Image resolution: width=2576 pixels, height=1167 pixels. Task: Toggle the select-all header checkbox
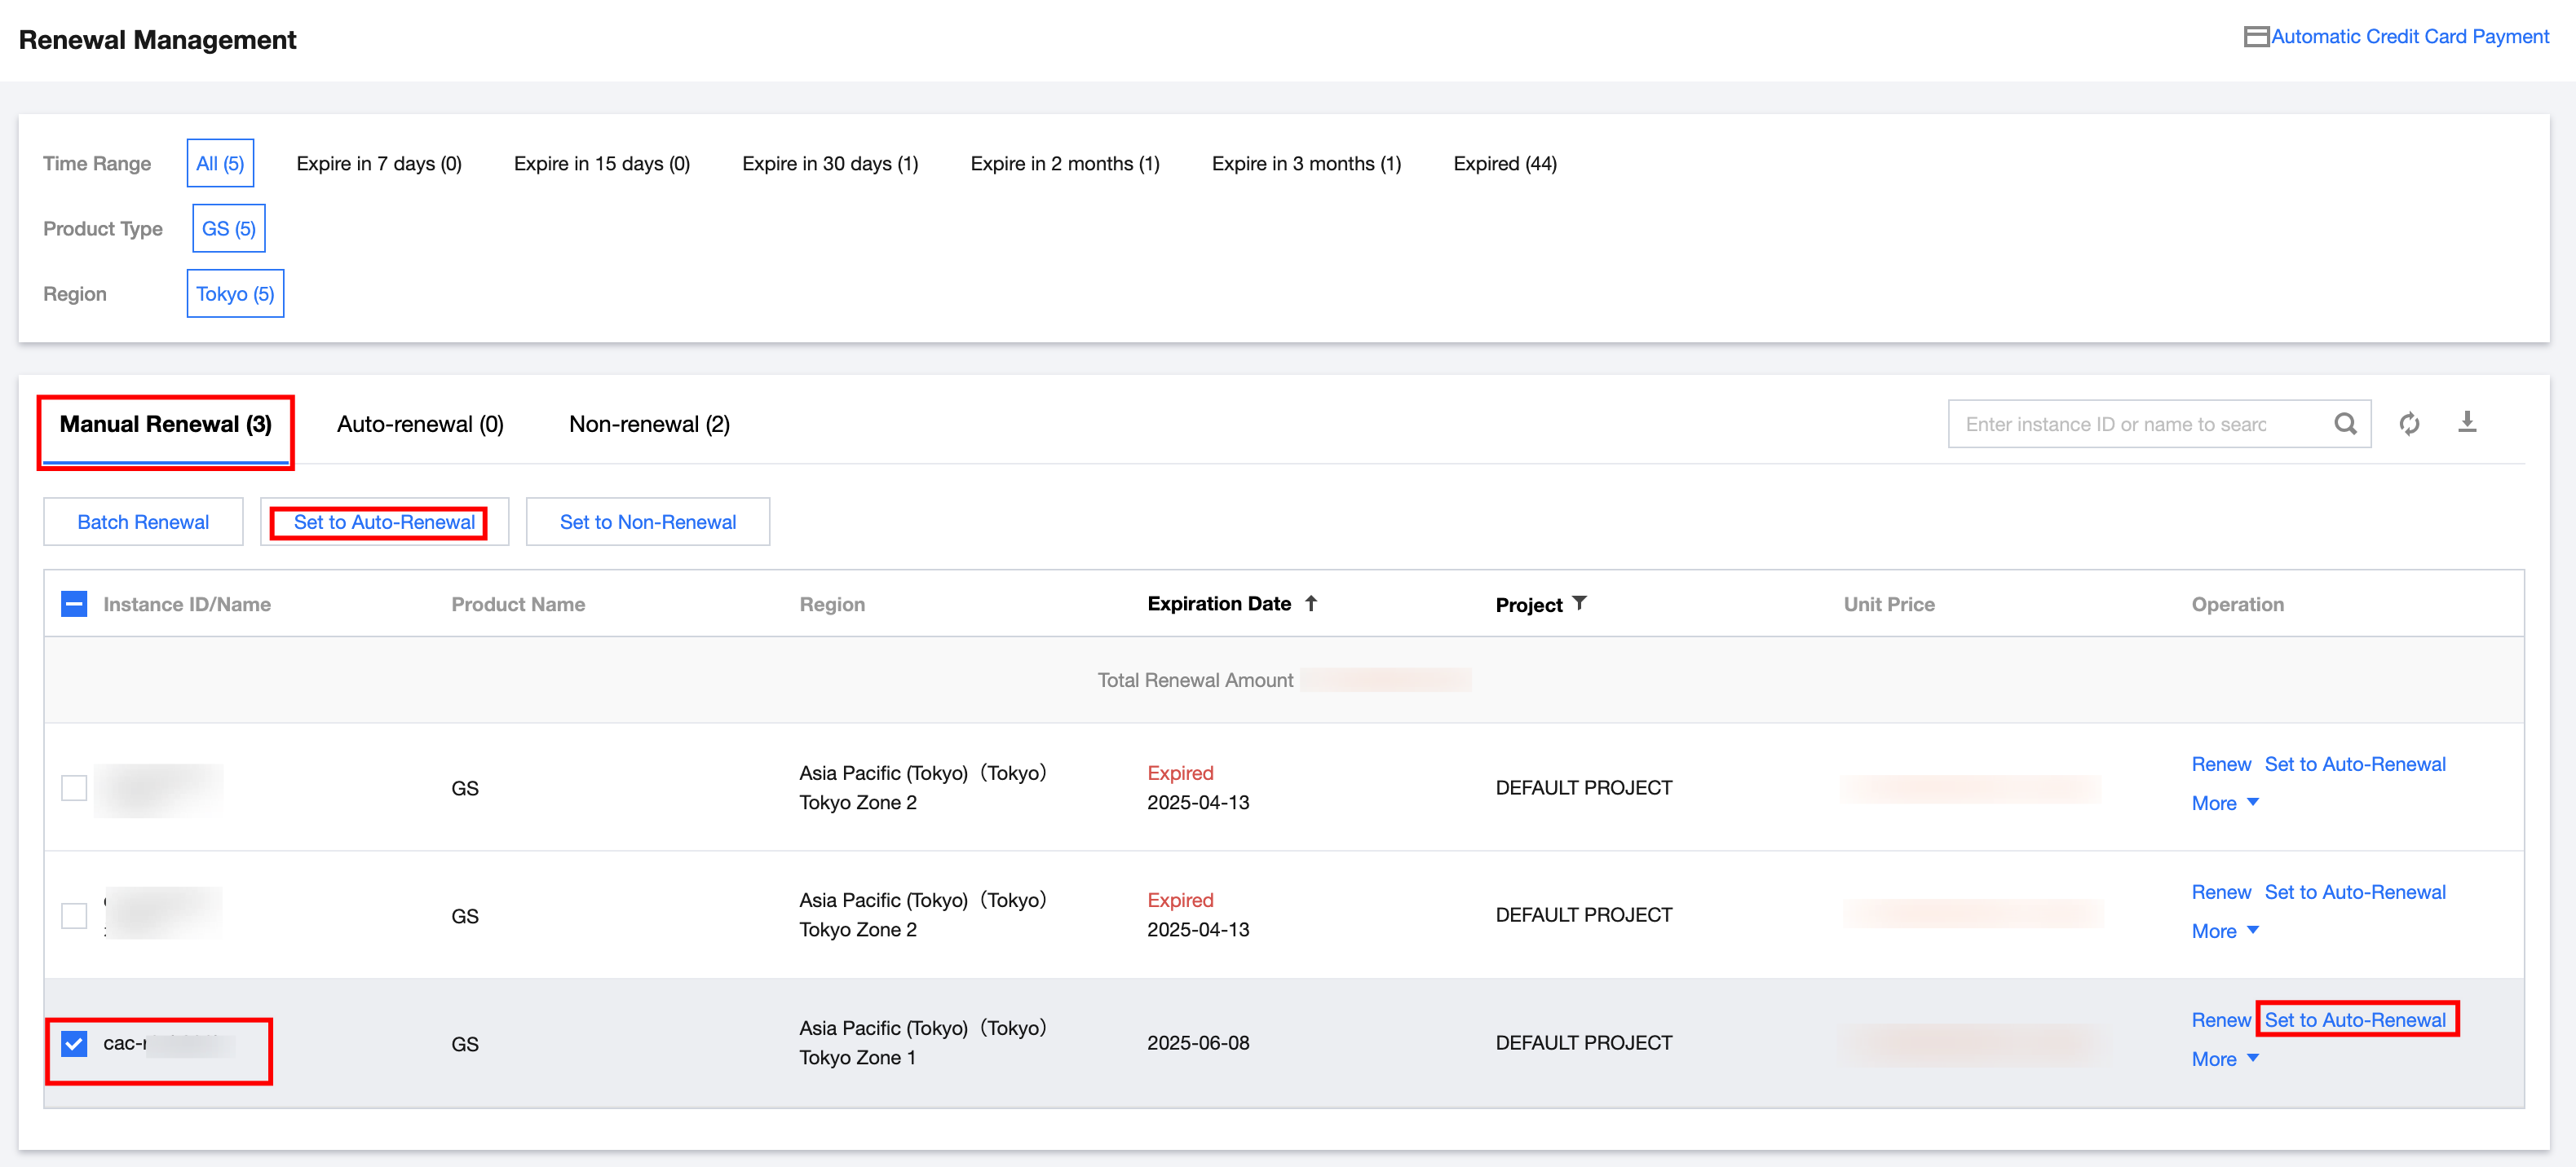point(74,605)
